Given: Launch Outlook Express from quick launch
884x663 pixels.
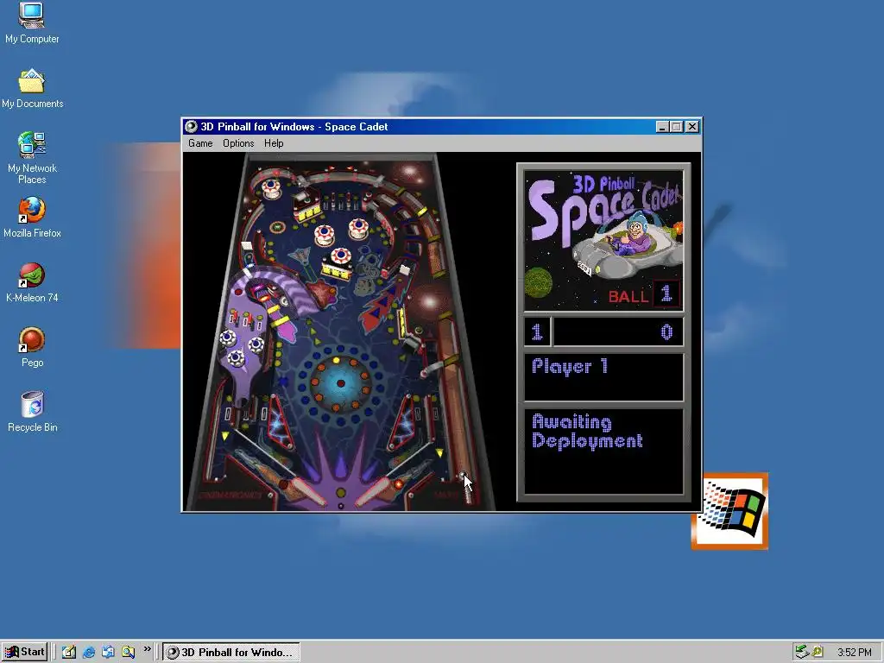Looking at the screenshot, I should 108,652.
